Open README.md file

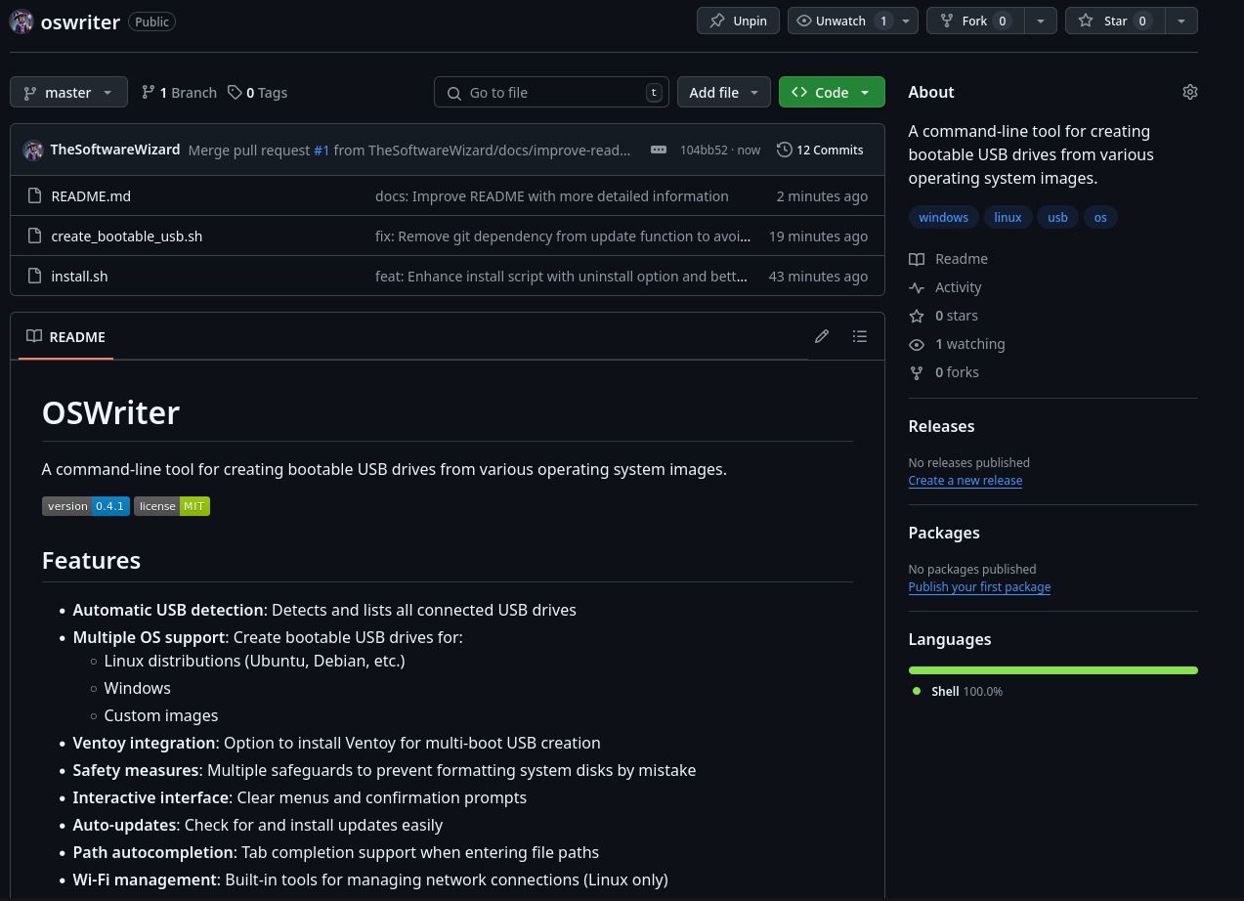point(91,195)
